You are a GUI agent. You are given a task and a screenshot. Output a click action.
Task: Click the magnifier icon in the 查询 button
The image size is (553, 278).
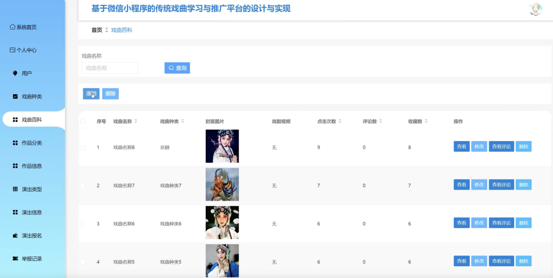[171, 68]
